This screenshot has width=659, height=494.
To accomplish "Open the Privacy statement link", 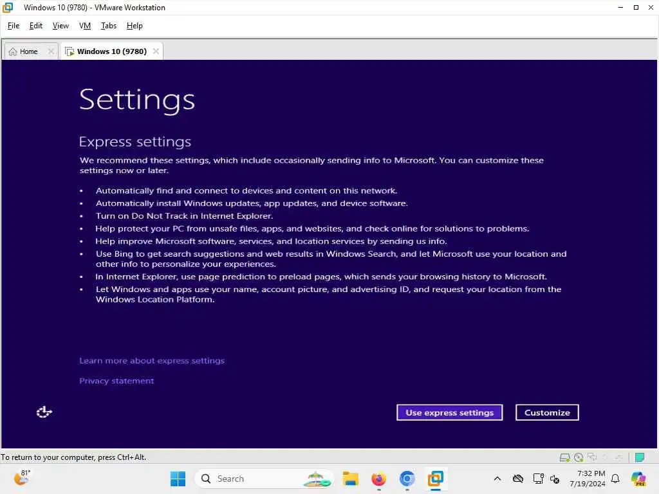I will (x=116, y=381).
